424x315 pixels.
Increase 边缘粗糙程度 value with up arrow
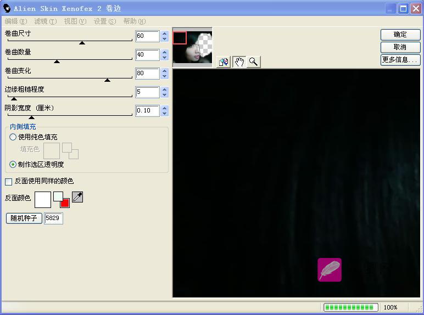click(x=164, y=89)
